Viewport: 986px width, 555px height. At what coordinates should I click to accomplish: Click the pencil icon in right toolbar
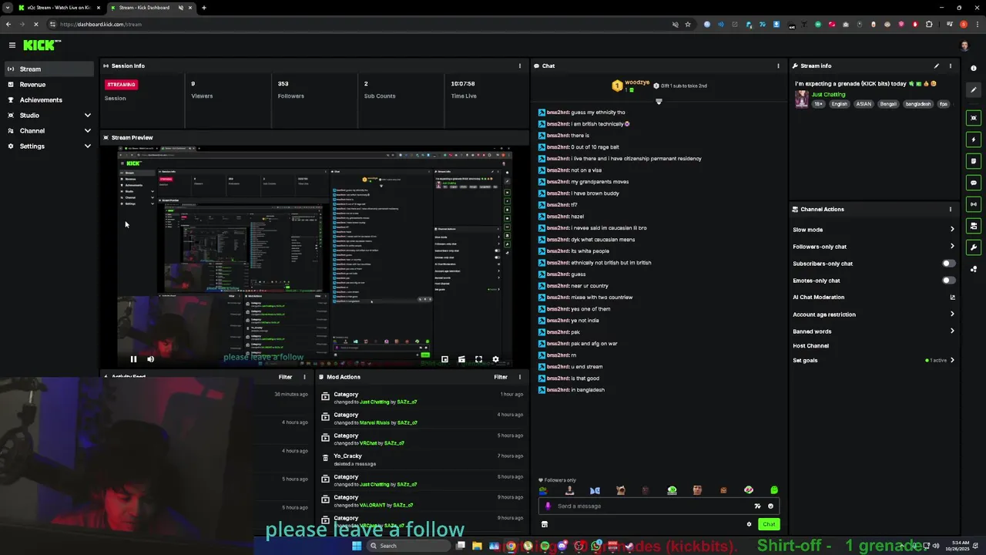[x=974, y=90]
